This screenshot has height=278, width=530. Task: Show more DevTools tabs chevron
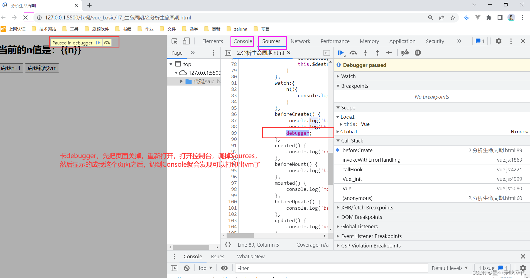(459, 41)
